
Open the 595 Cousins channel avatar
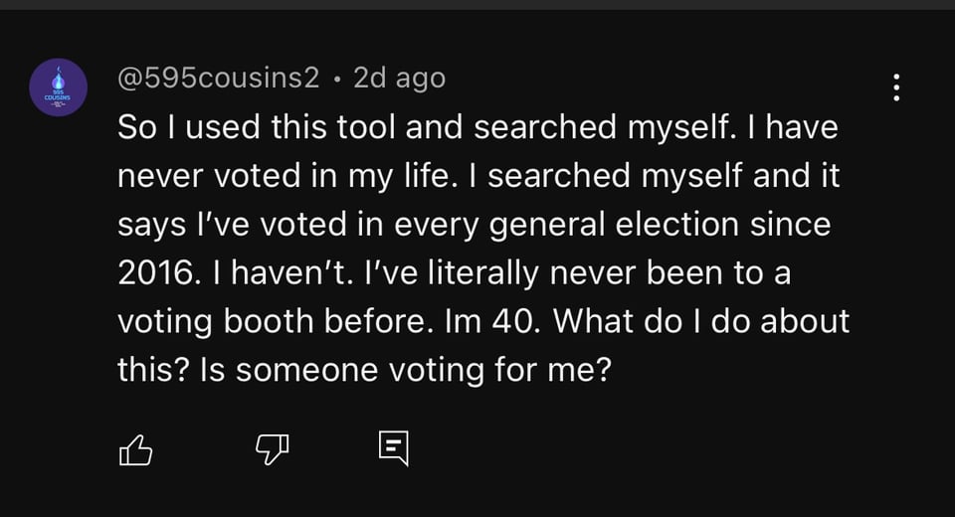click(x=58, y=87)
